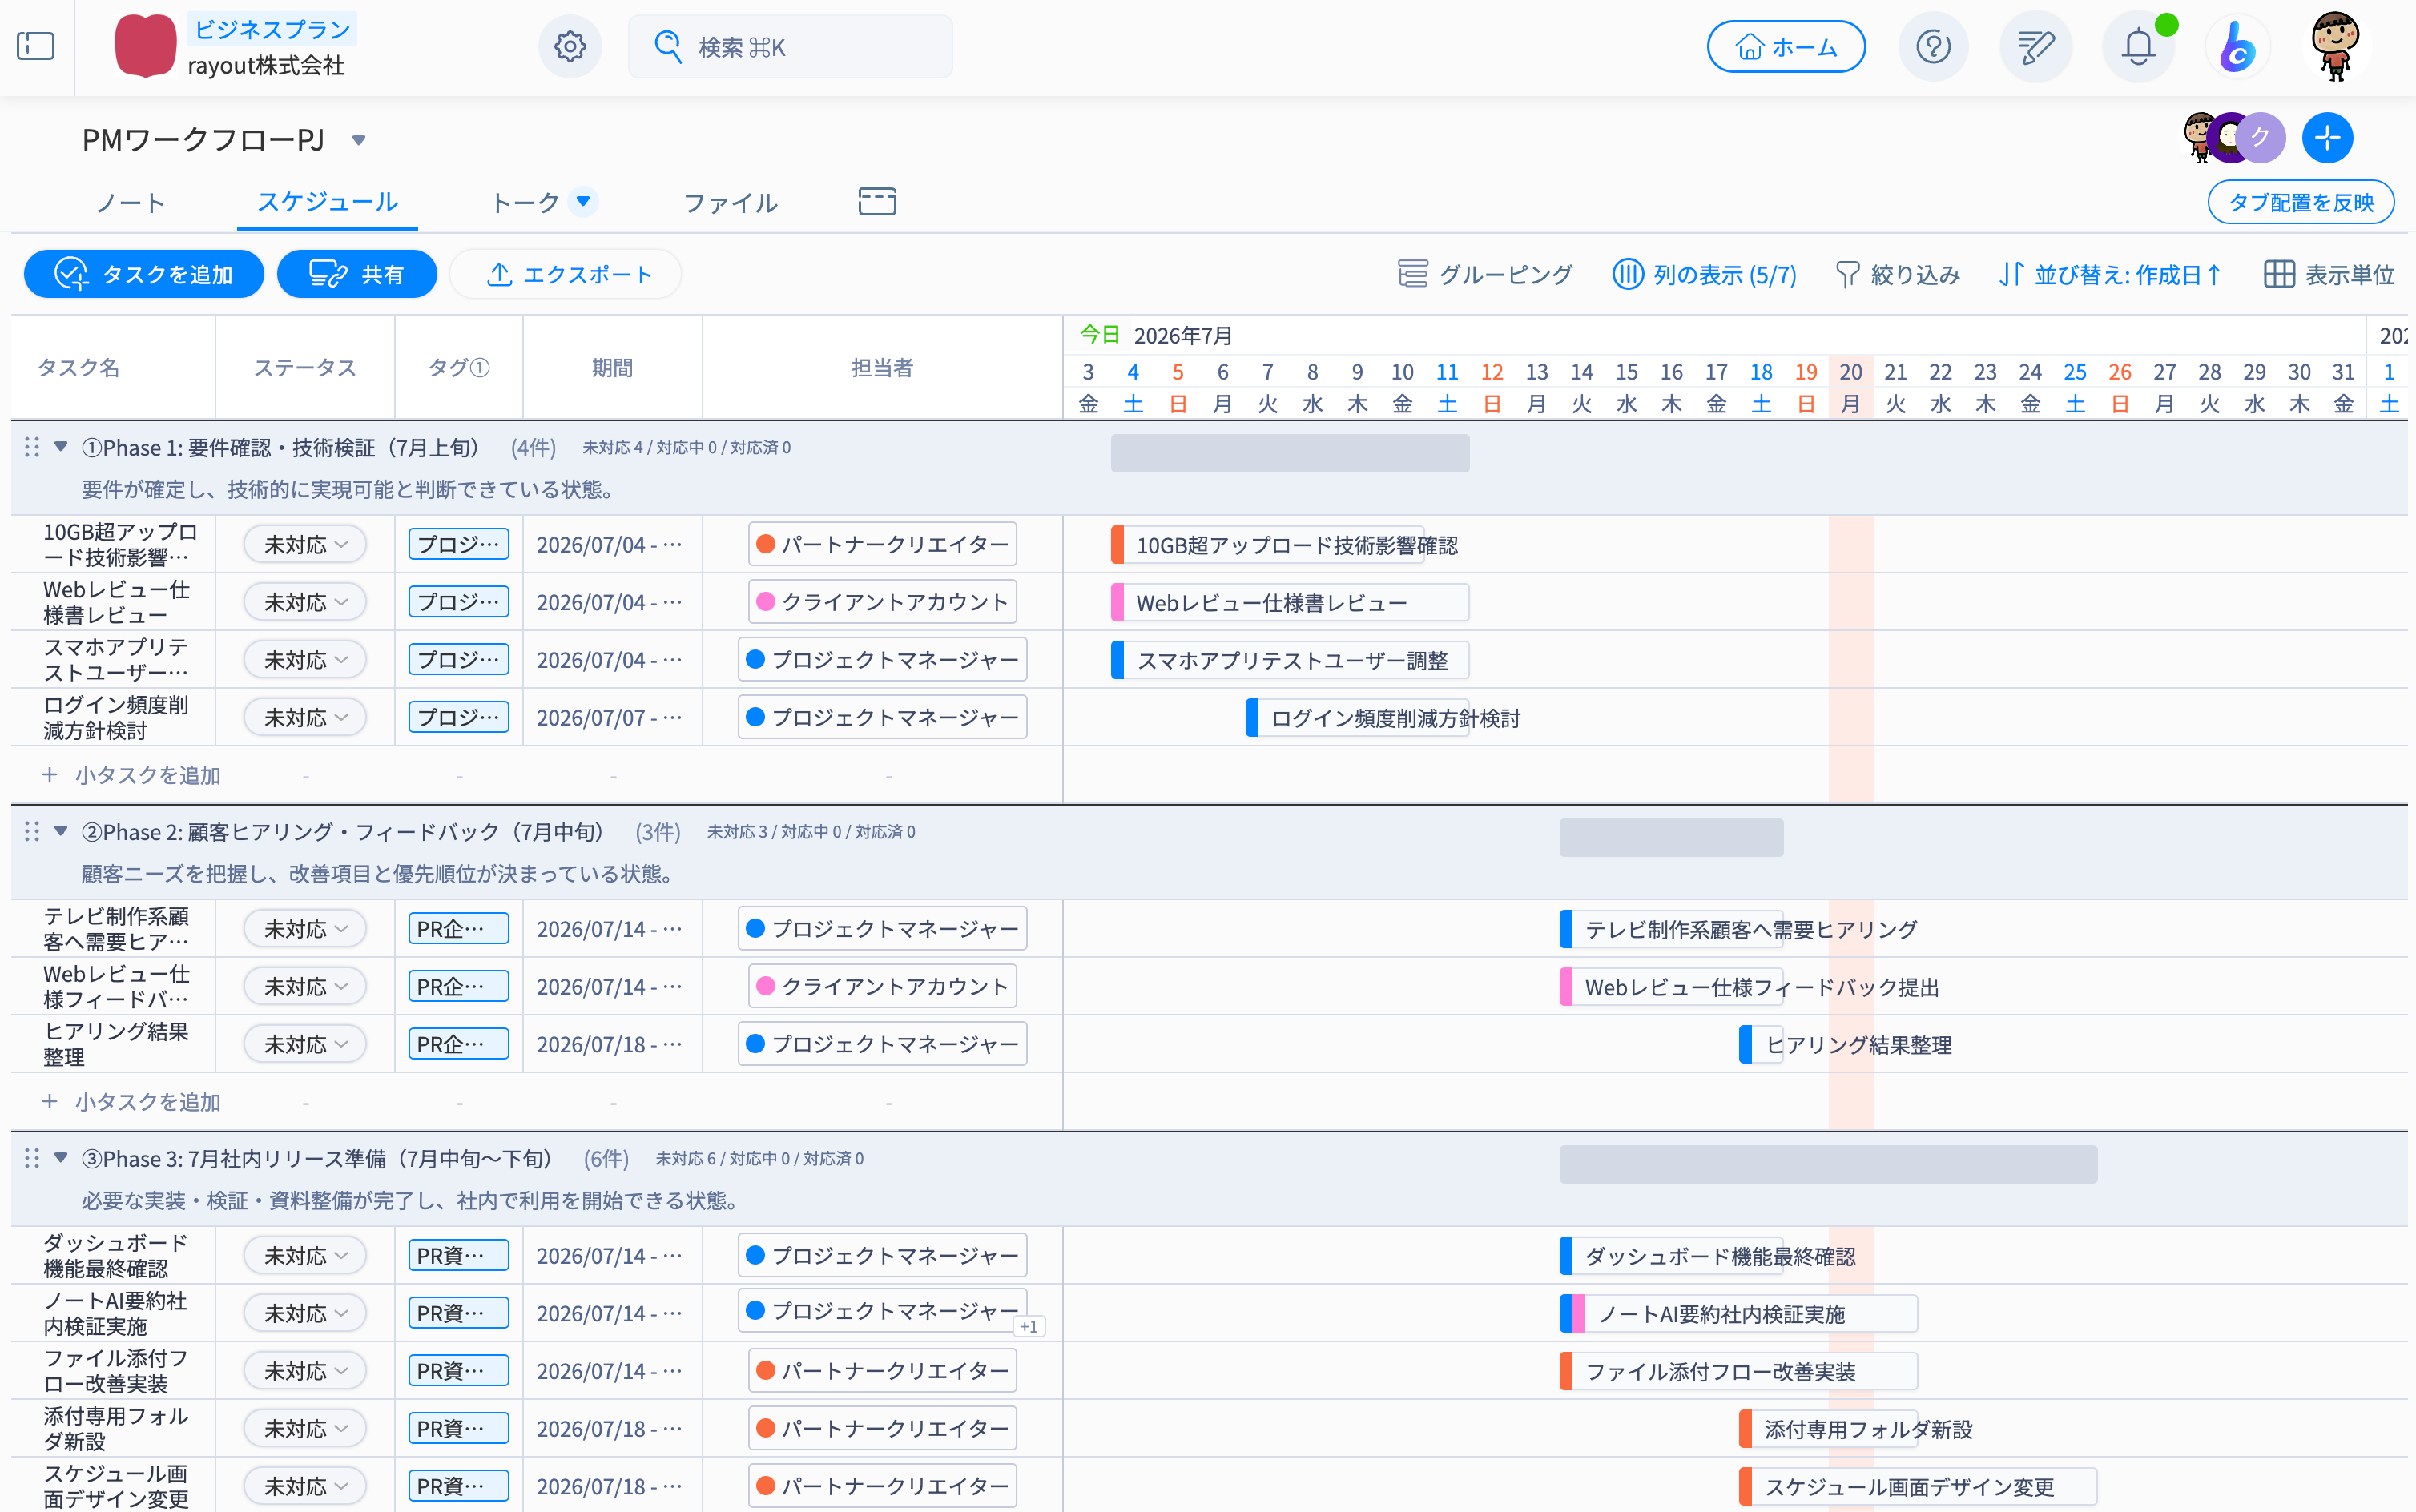Collapse the Phase 3 group
The image size is (2416, 1512).
tap(61, 1158)
